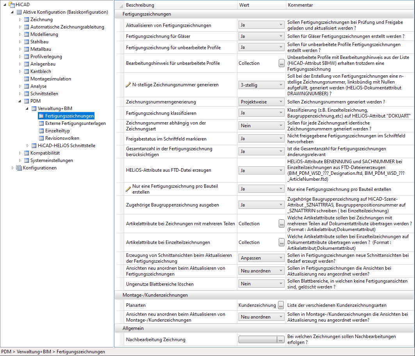Click the Wert column header
The width and height of the screenshot is (415, 356).
coord(262,5)
